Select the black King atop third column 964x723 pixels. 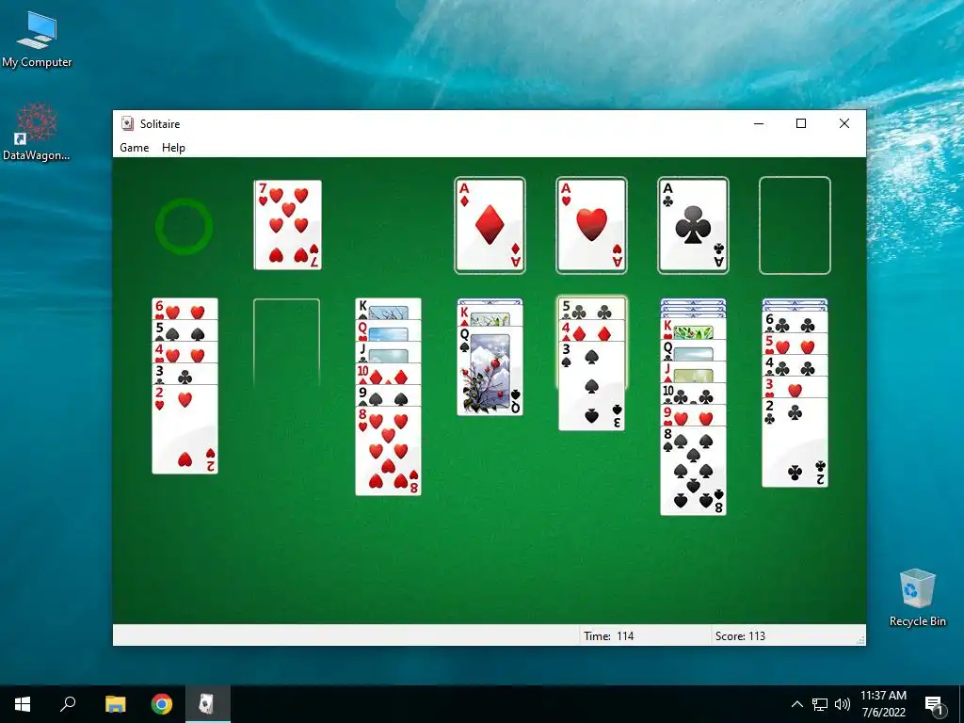[389, 309]
